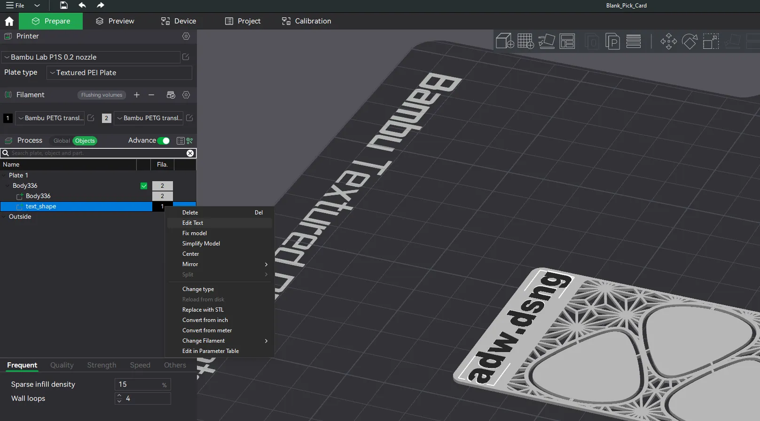Edit filament 2 preset
Viewport: 760px width, 421px height.
coord(189,118)
